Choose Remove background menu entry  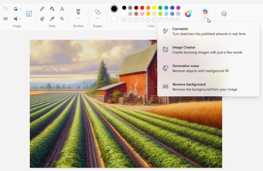[x=208, y=87]
